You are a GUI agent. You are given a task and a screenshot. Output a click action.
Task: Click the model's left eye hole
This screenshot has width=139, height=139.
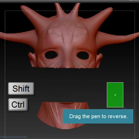coord(51,55)
